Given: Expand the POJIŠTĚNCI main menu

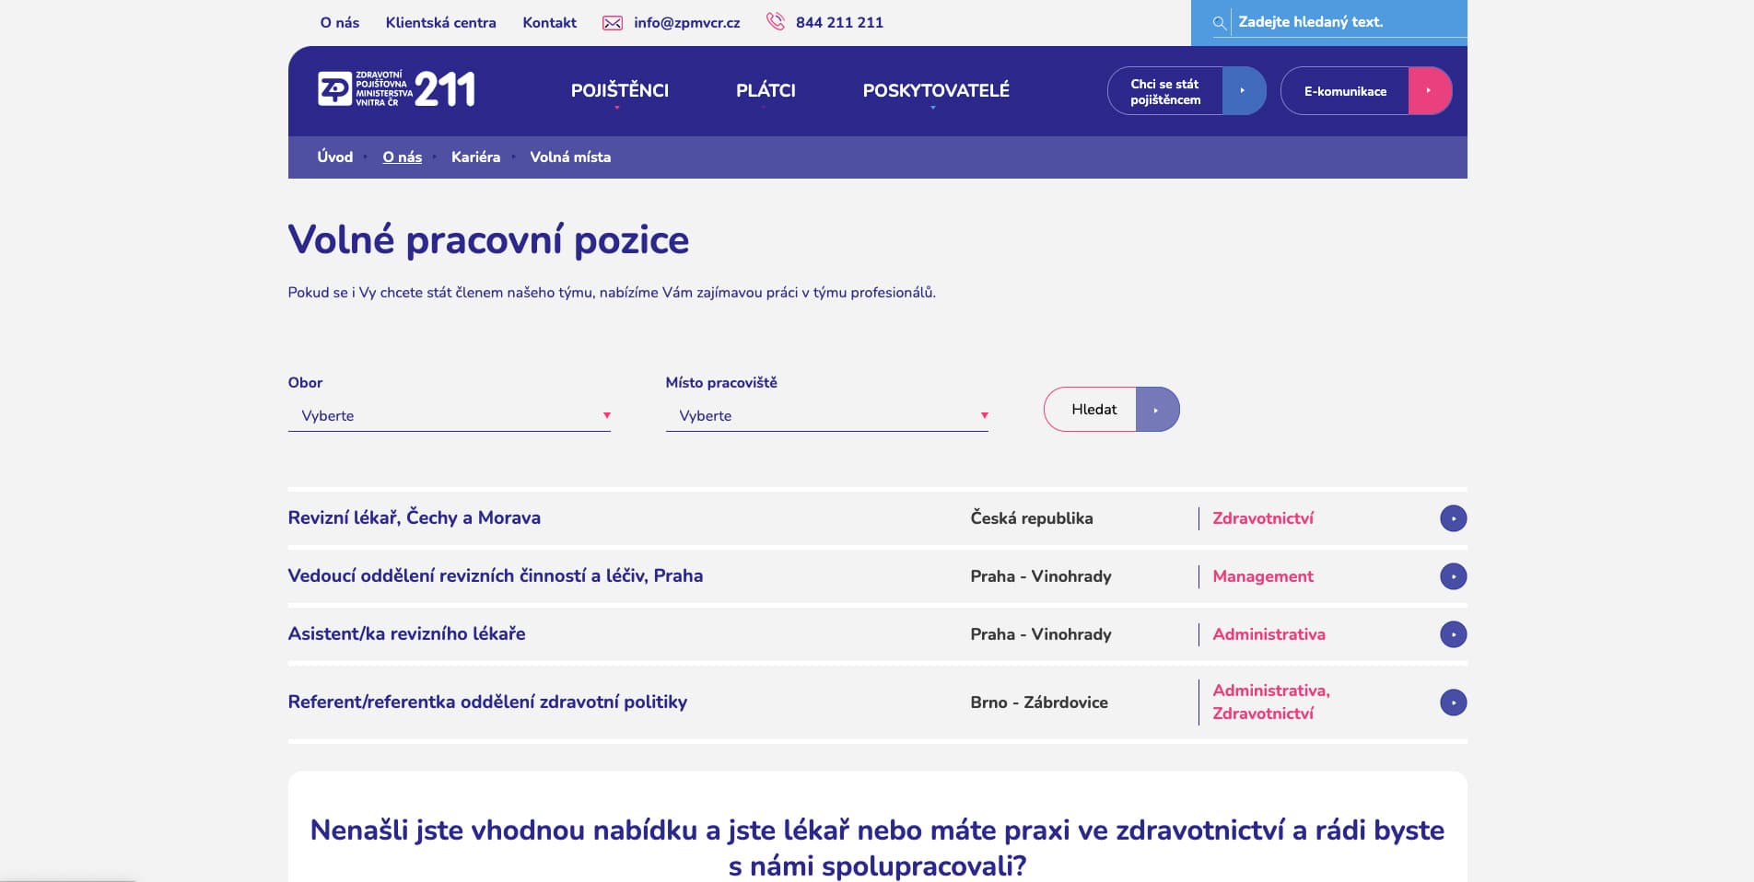Looking at the screenshot, I should (619, 90).
